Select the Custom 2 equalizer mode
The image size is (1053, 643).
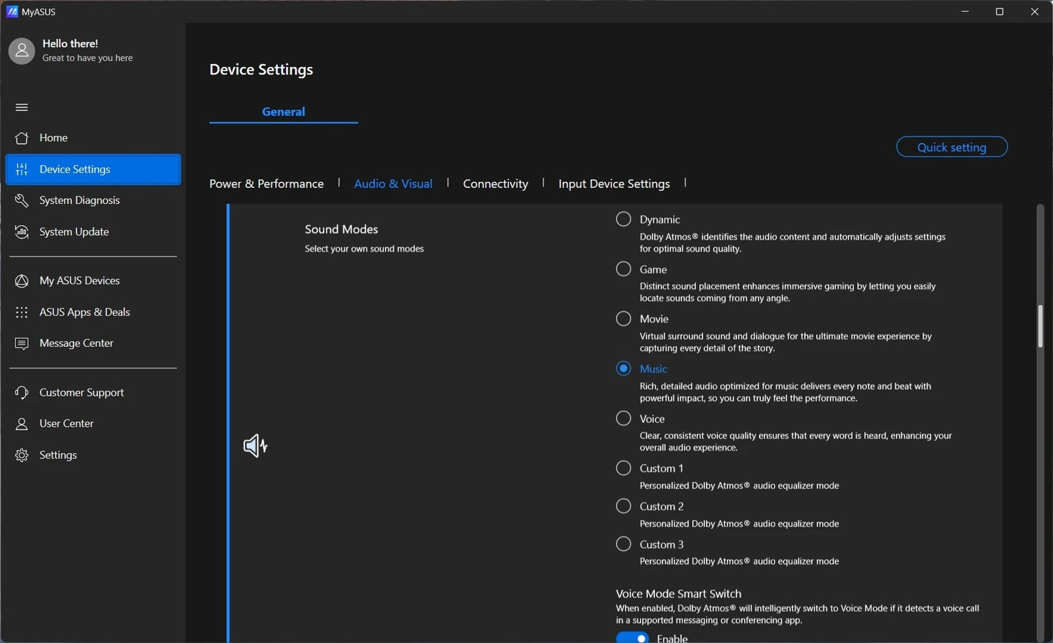point(624,505)
